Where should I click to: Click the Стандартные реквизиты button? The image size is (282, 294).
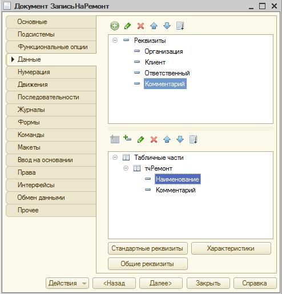click(x=148, y=248)
